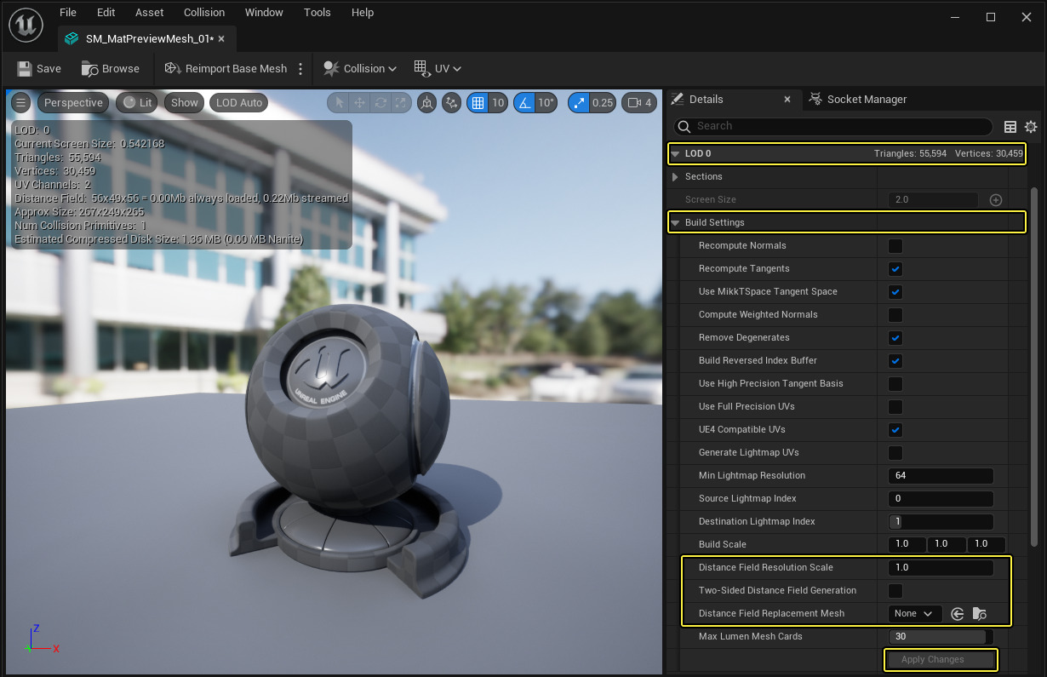
Task: Open the Edit menu
Action: 106,13
